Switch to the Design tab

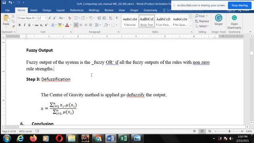click(47, 10)
